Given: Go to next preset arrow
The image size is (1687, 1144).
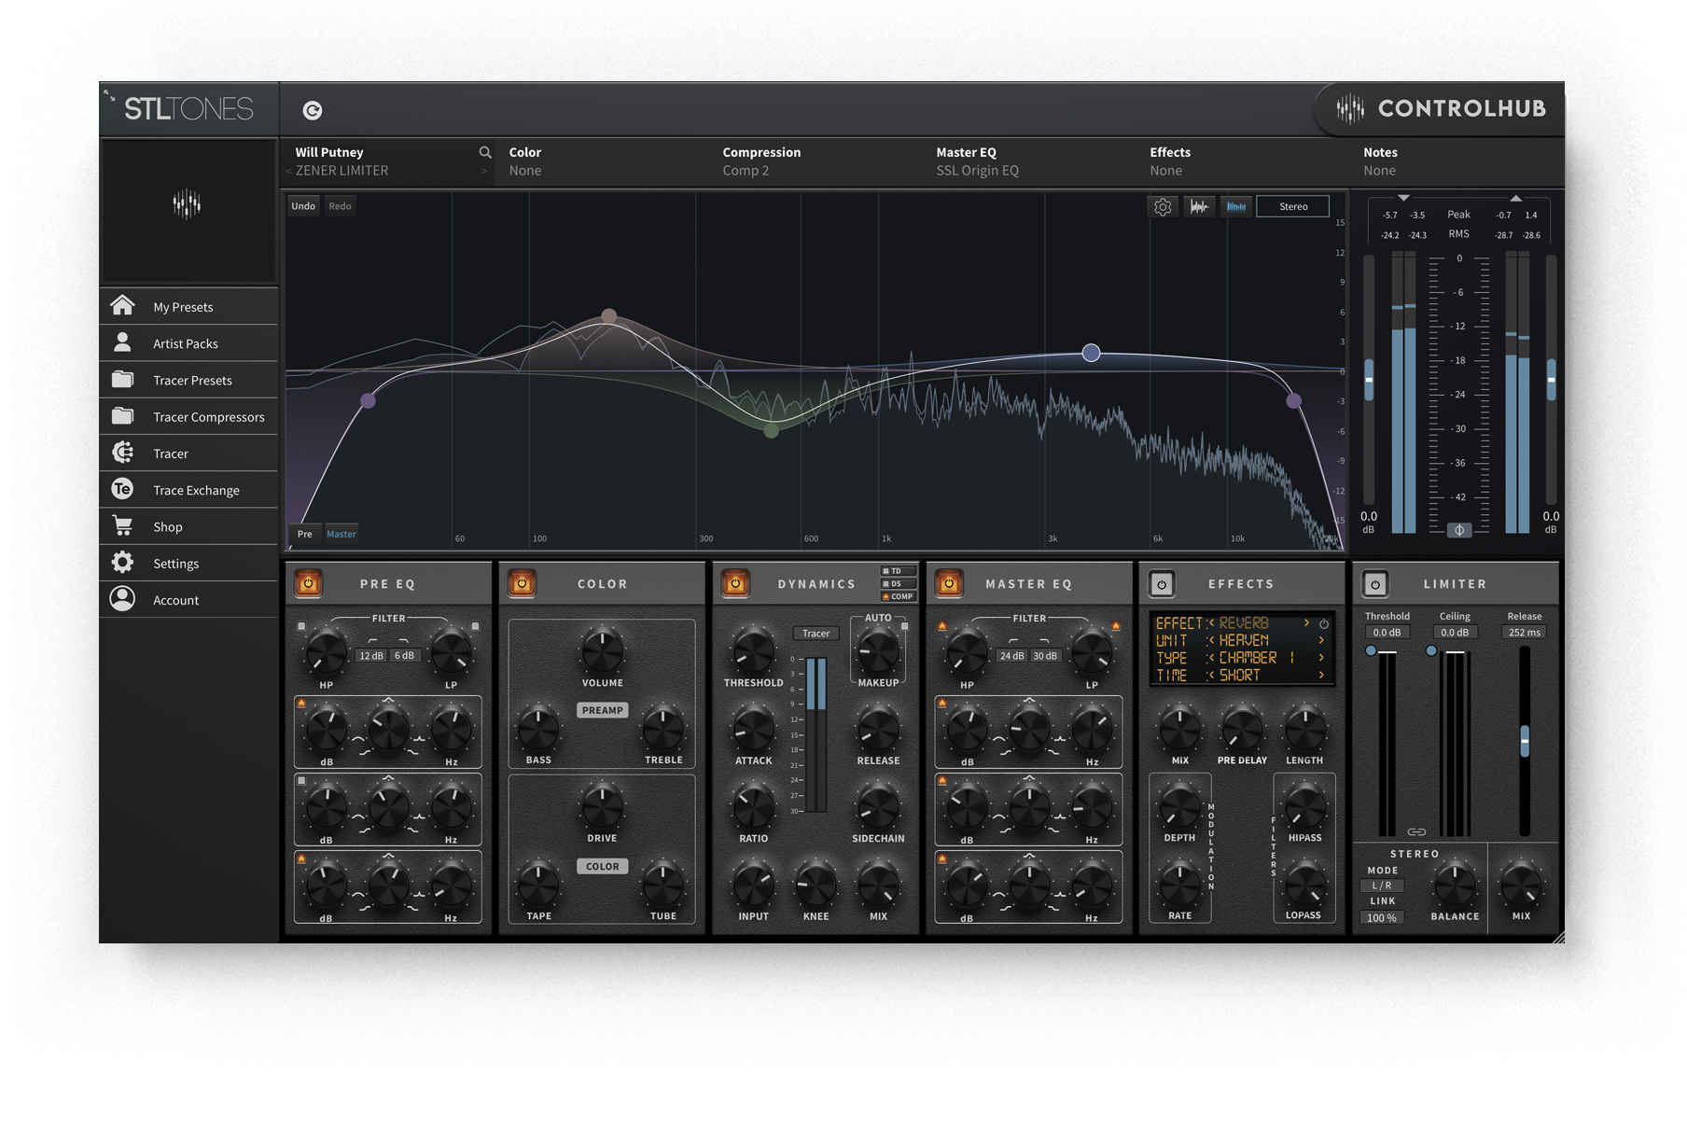Looking at the screenshot, I should point(484,171).
